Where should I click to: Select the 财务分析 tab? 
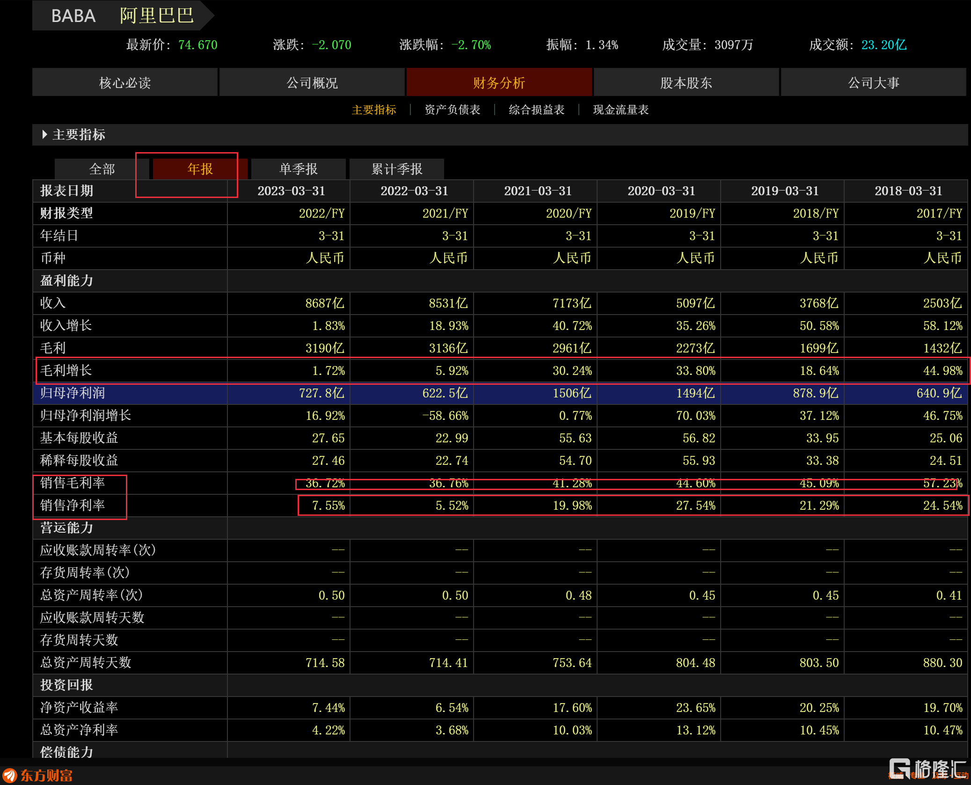499,82
